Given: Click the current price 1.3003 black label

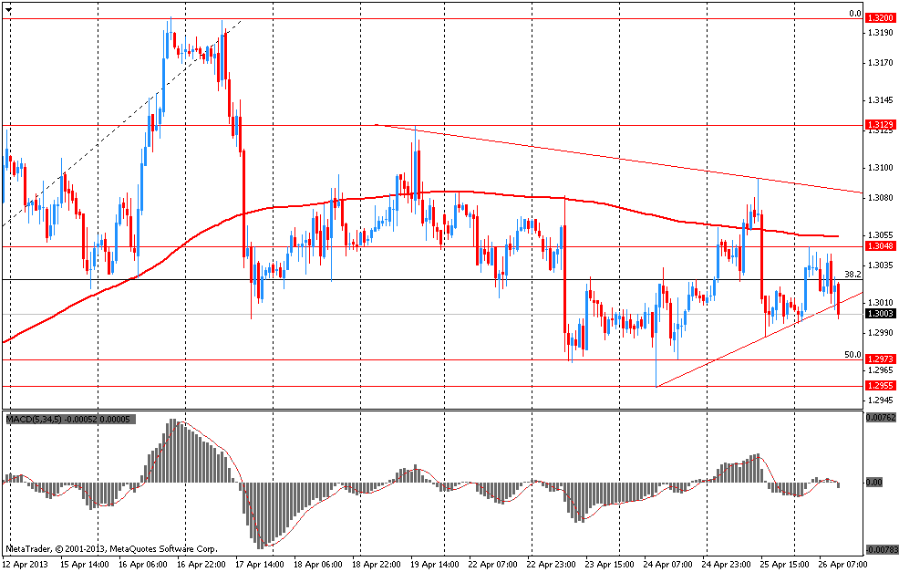Looking at the screenshot, I should click(880, 313).
